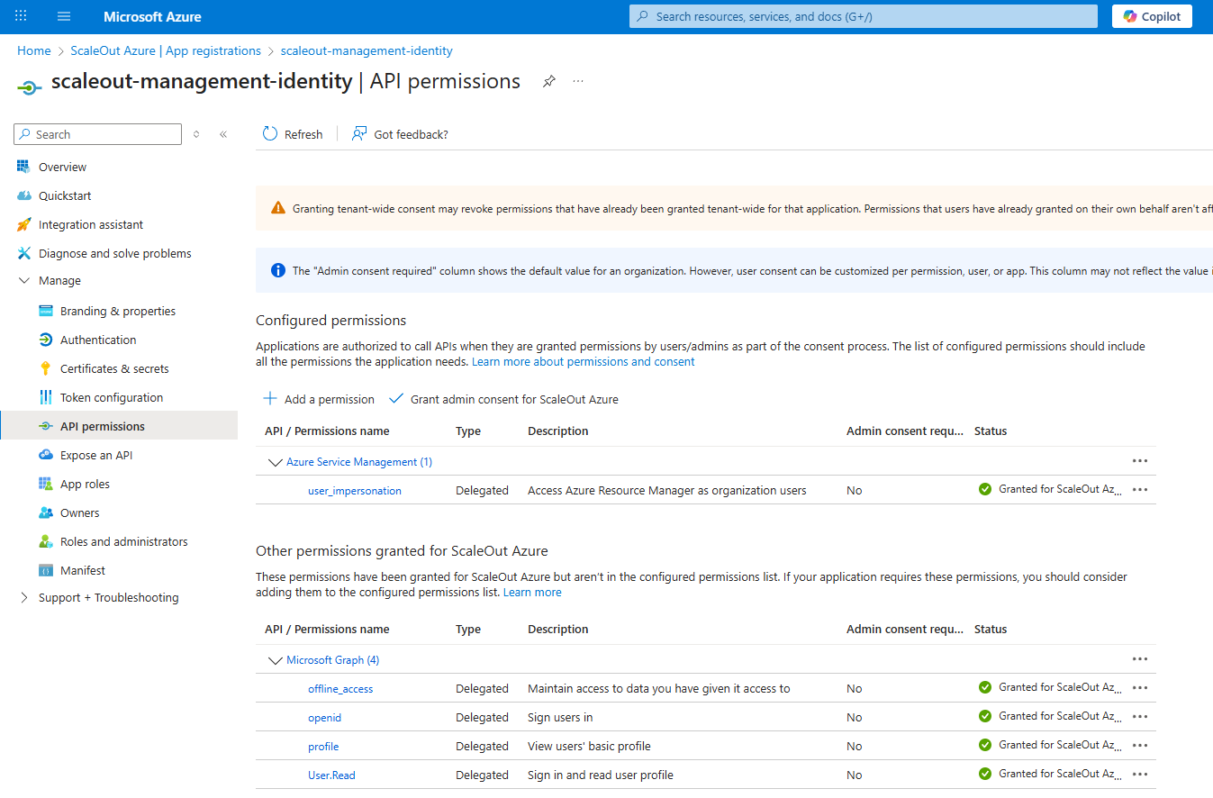Open ellipsis menu for offline_access row
The width and height of the screenshot is (1213, 798).
click(x=1140, y=687)
